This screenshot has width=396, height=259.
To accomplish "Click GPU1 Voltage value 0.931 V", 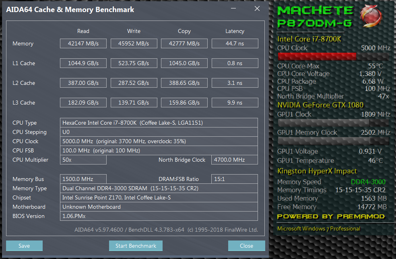I will [370, 151].
